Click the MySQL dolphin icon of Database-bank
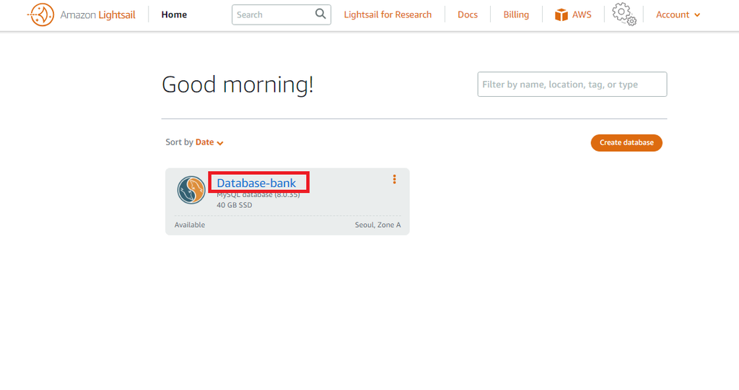The image size is (739, 390). click(191, 190)
